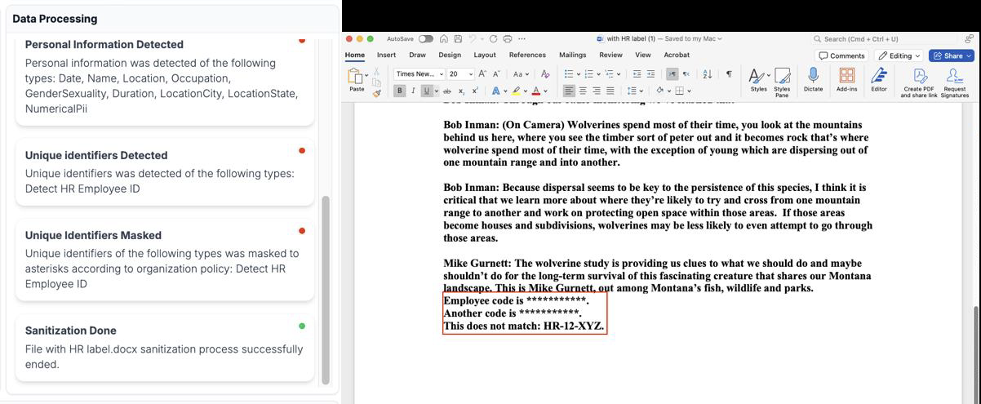Toggle Underline formatting

pos(427,91)
